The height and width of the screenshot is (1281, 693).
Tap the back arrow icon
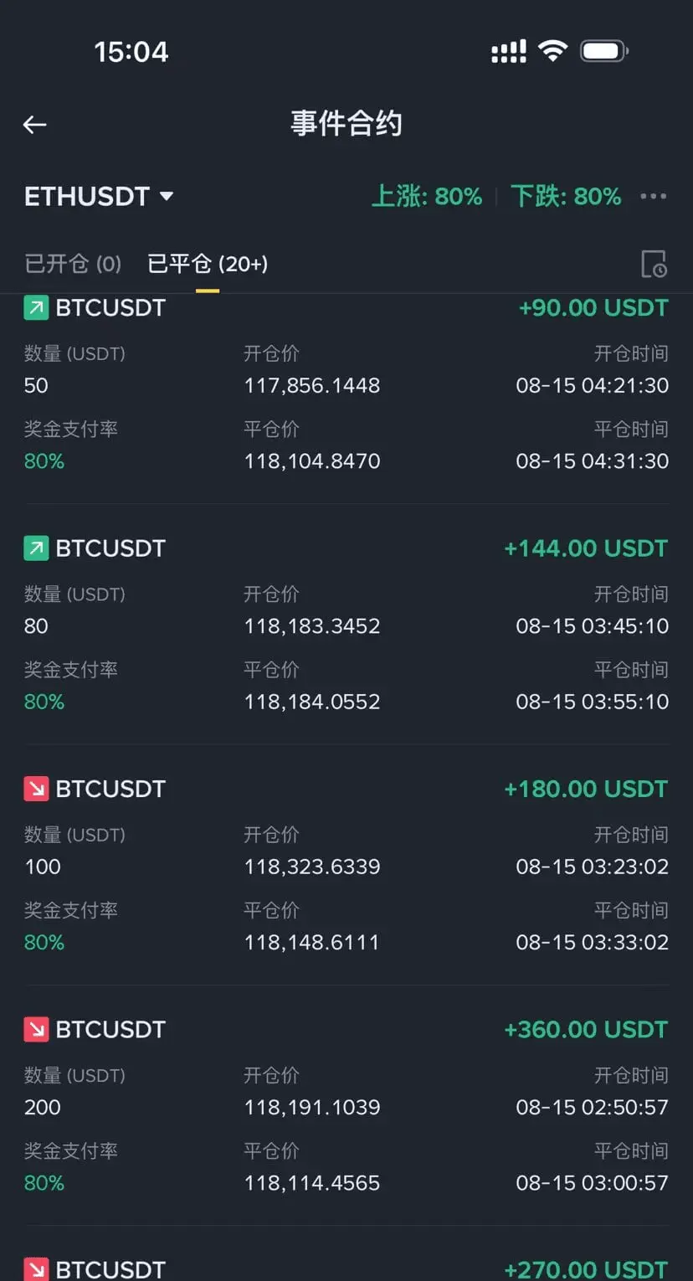coord(34,125)
